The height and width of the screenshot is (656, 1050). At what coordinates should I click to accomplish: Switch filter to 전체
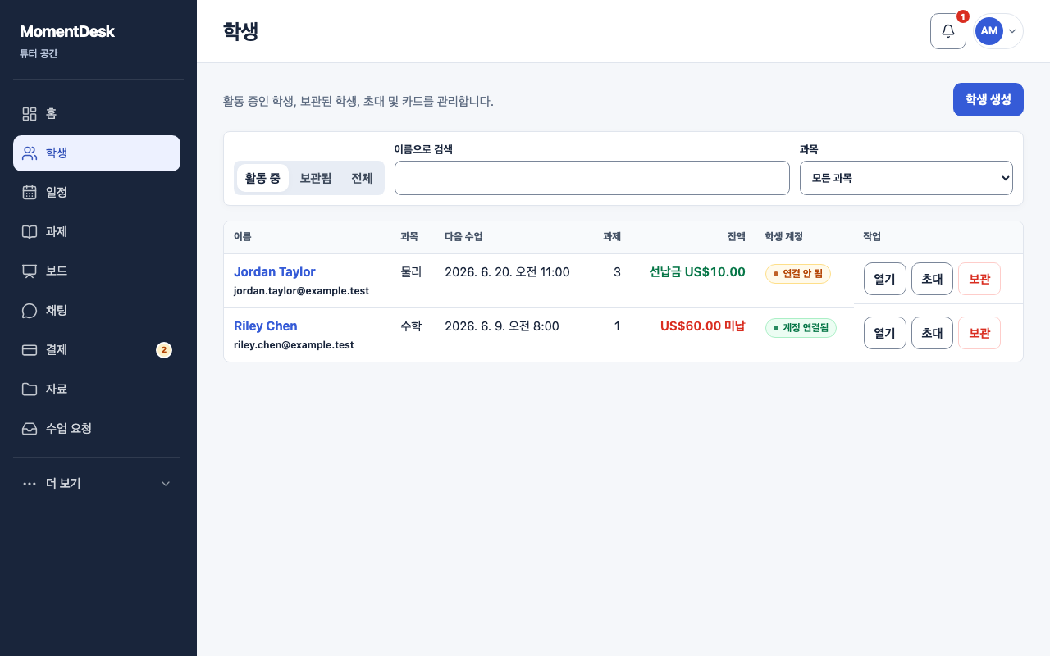362,178
